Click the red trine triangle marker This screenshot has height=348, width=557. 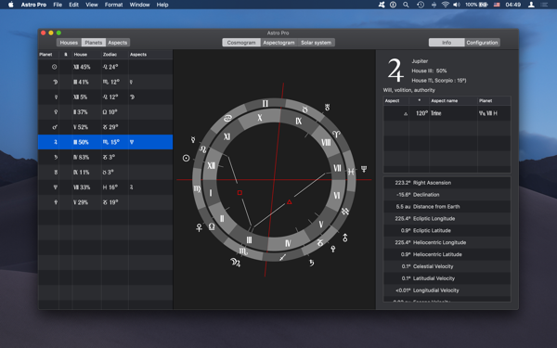tap(289, 202)
